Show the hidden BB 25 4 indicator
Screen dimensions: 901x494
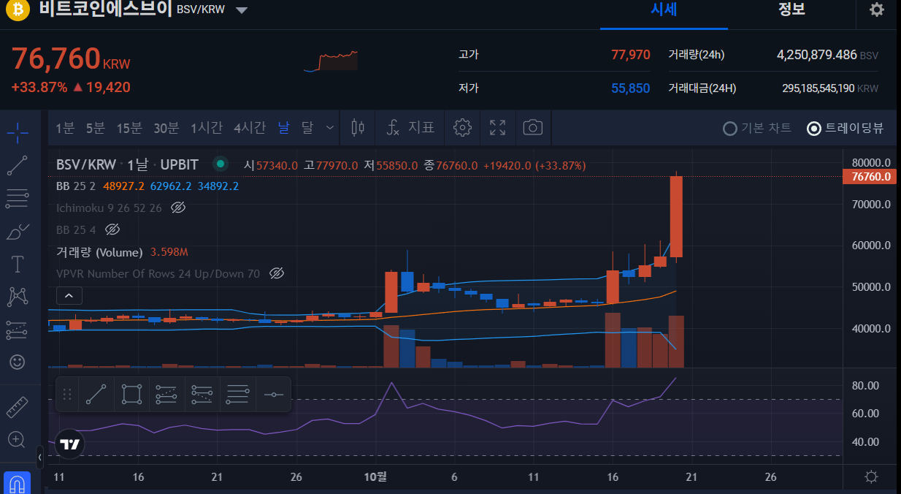(x=112, y=229)
